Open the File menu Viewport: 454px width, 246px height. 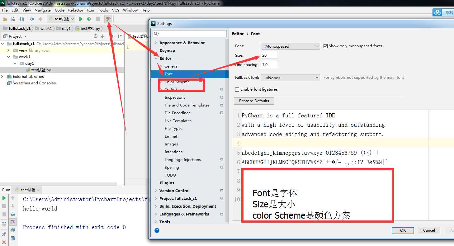point(5,10)
